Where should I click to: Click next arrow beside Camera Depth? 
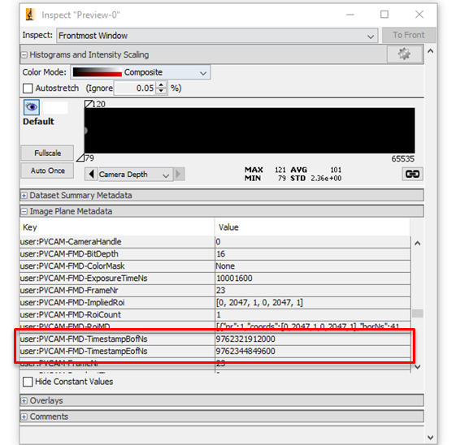click(x=179, y=175)
